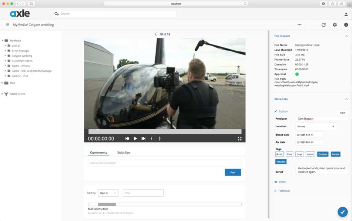This screenshot has height=221, width=352.
Task: Select the Colgate wedding folder
Action: click(23, 56)
